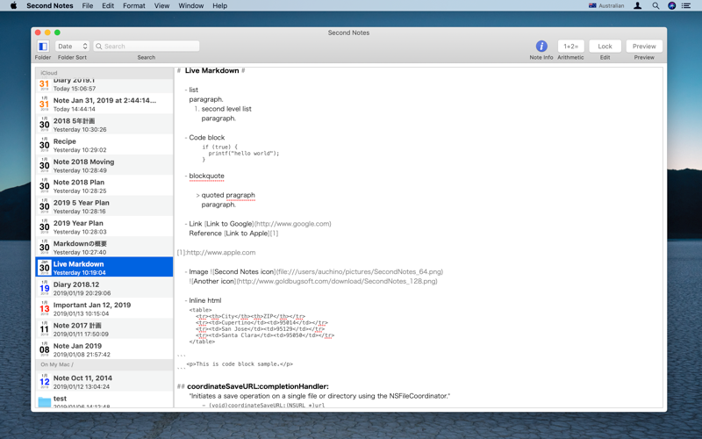Viewport: 702px width, 439px height.
Task: Click the Spotlight search magnifier icon
Action: [655, 6]
